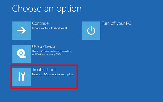Screen dimensions: 163x102
Task: Choose the Use a device heading
Action: (x=43, y=47)
